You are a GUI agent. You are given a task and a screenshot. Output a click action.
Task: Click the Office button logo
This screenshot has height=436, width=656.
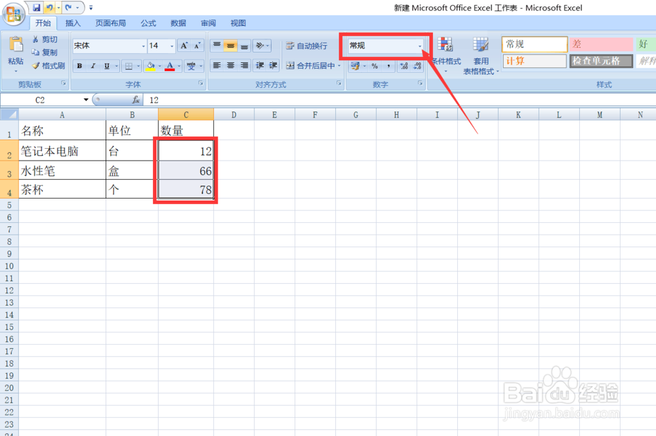[13, 14]
